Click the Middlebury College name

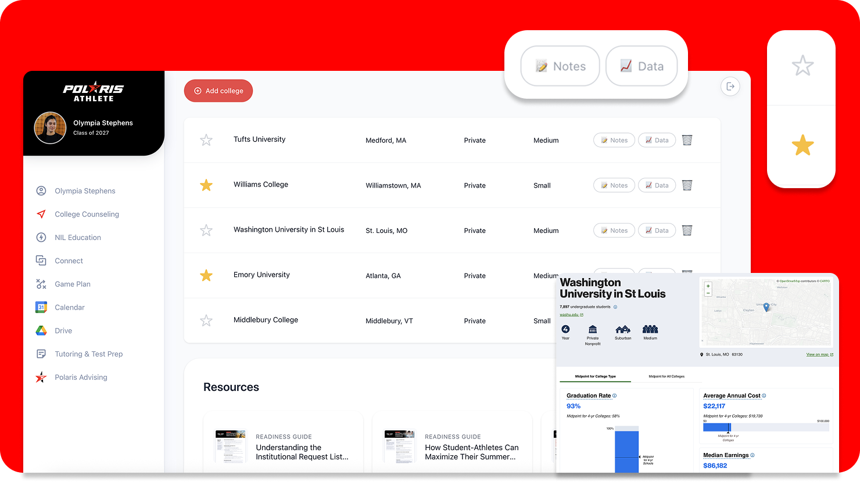266,320
